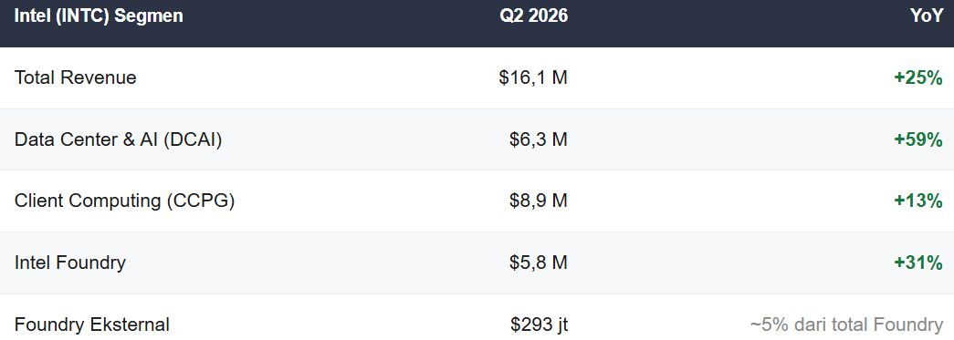Click the dark table header bar

pos(477,23)
